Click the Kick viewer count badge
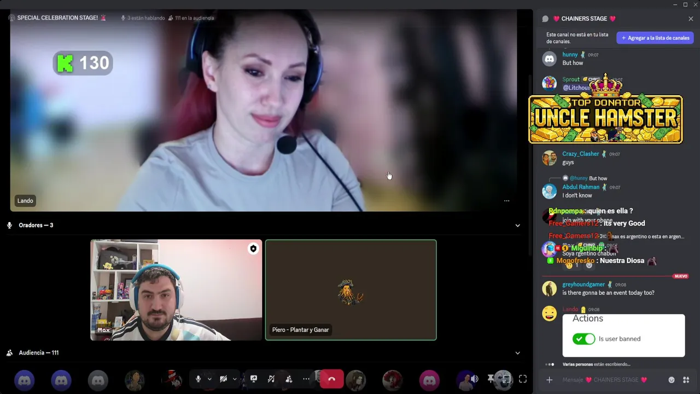700x394 pixels. pyautogui.click(x=83, y=63)
